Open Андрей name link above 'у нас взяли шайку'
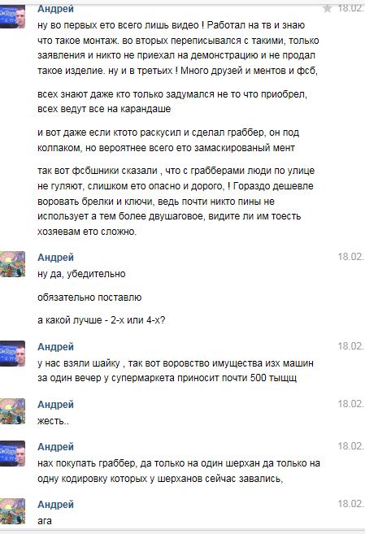 point(55,347)
